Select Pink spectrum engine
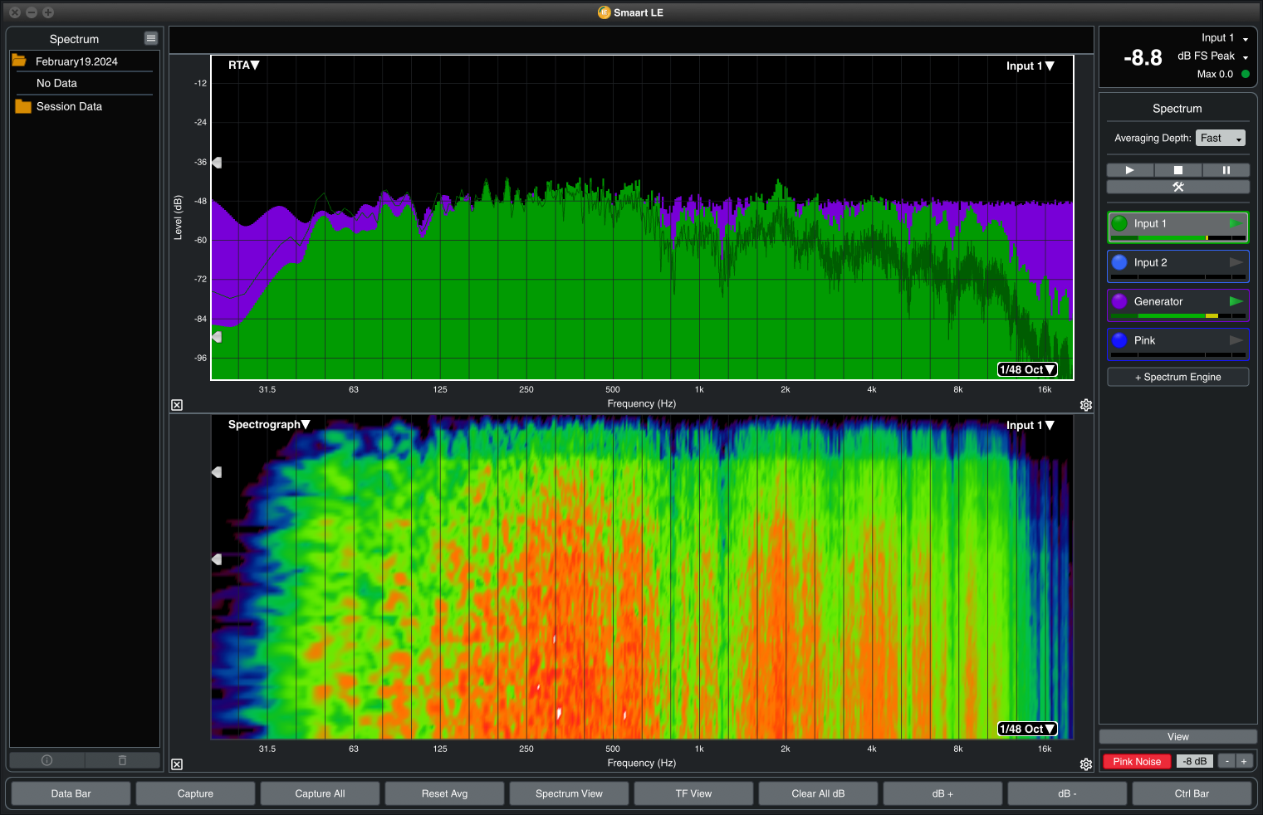The width and height of the screenshot is (1263, 815). [x=1177, y=344]
